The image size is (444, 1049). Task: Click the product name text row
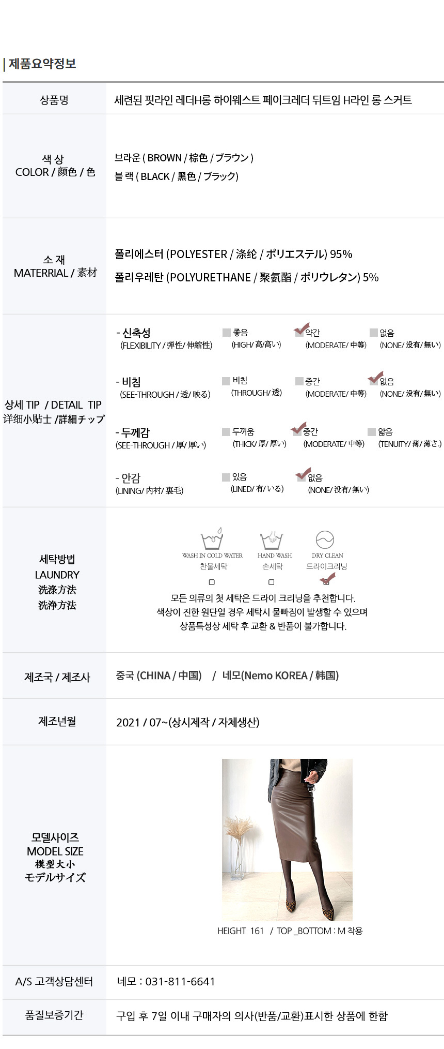[x=263, y=100]
